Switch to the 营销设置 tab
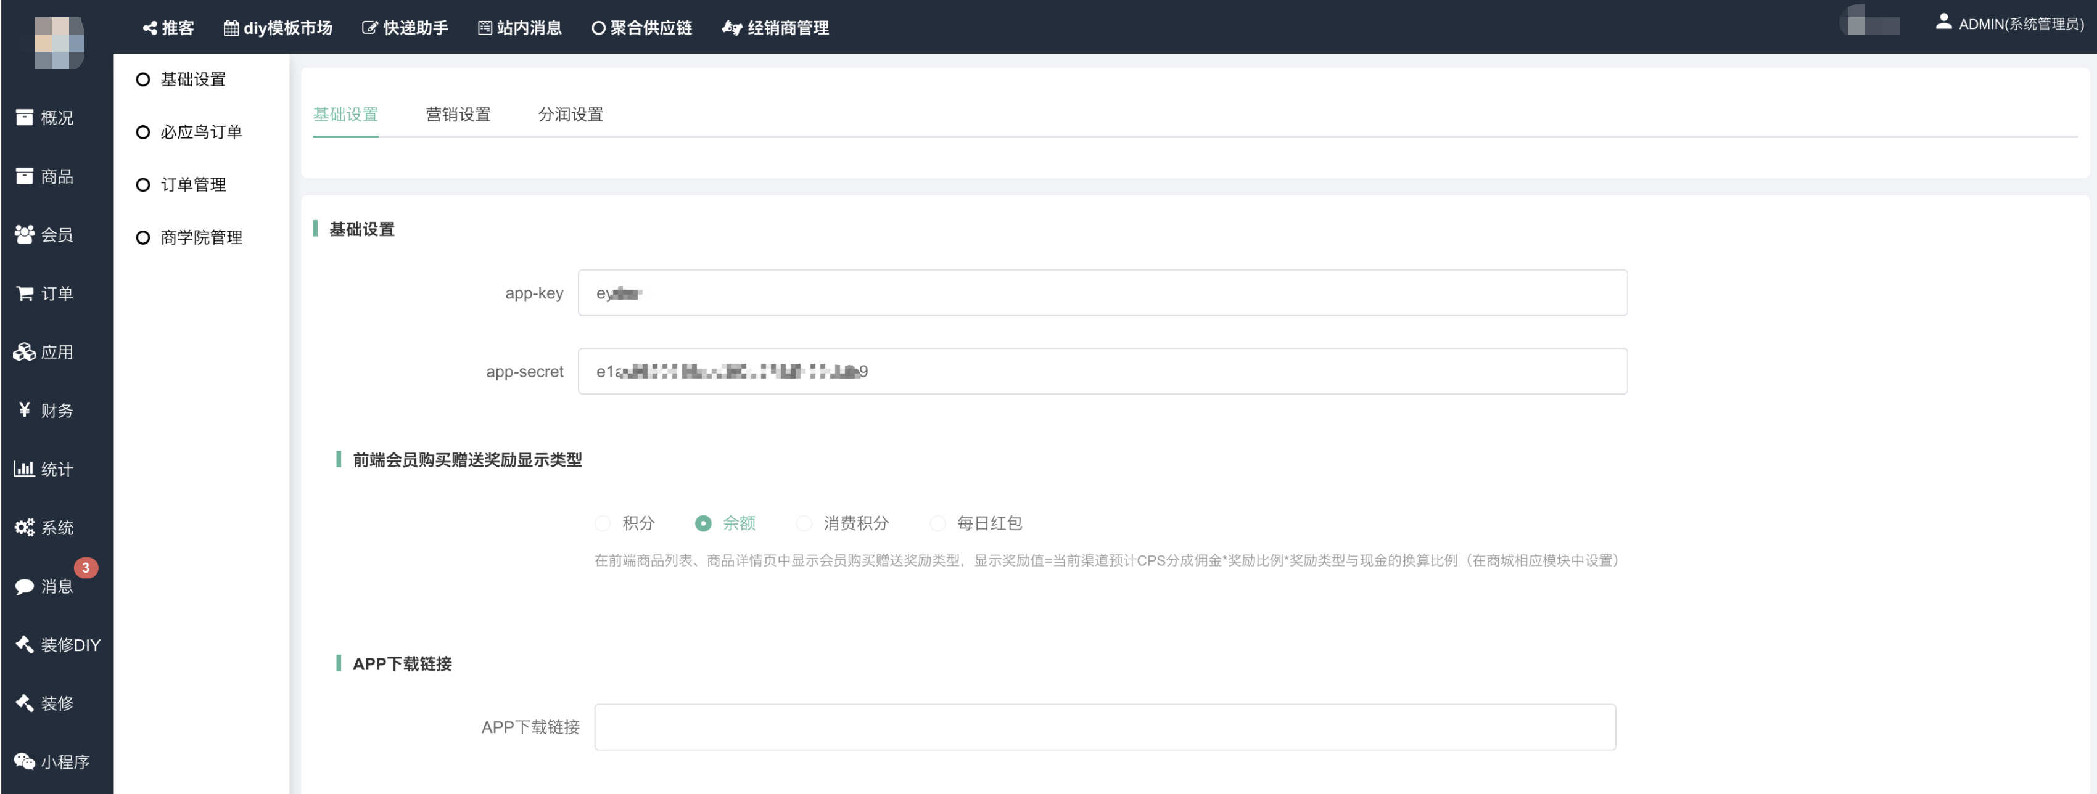Viewport: 2097px width, 794px height. click(458, 115)
